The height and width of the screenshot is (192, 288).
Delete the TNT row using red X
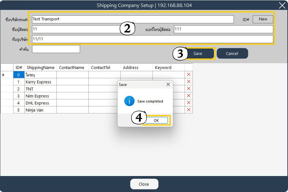tap(189, 89)
